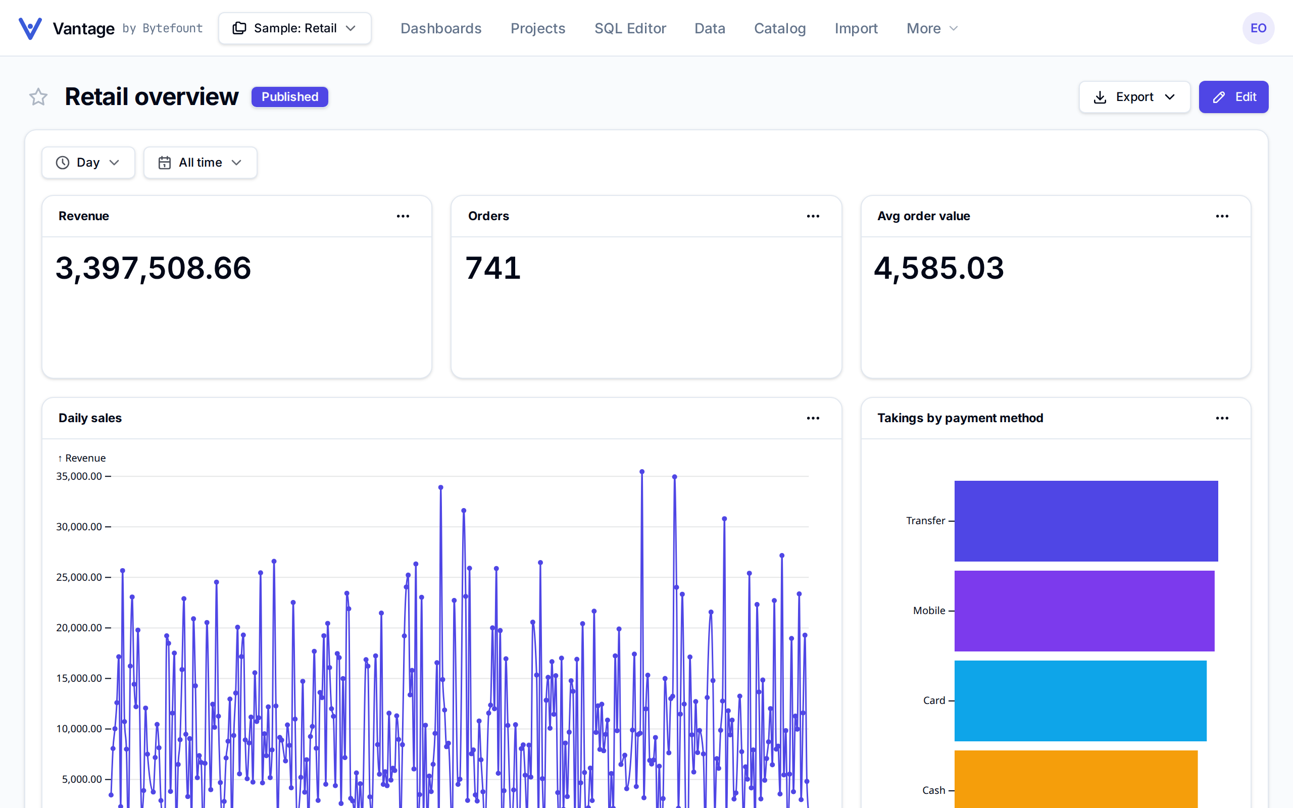
Task: Click the Mobile axis label
Action: point(929,610)
